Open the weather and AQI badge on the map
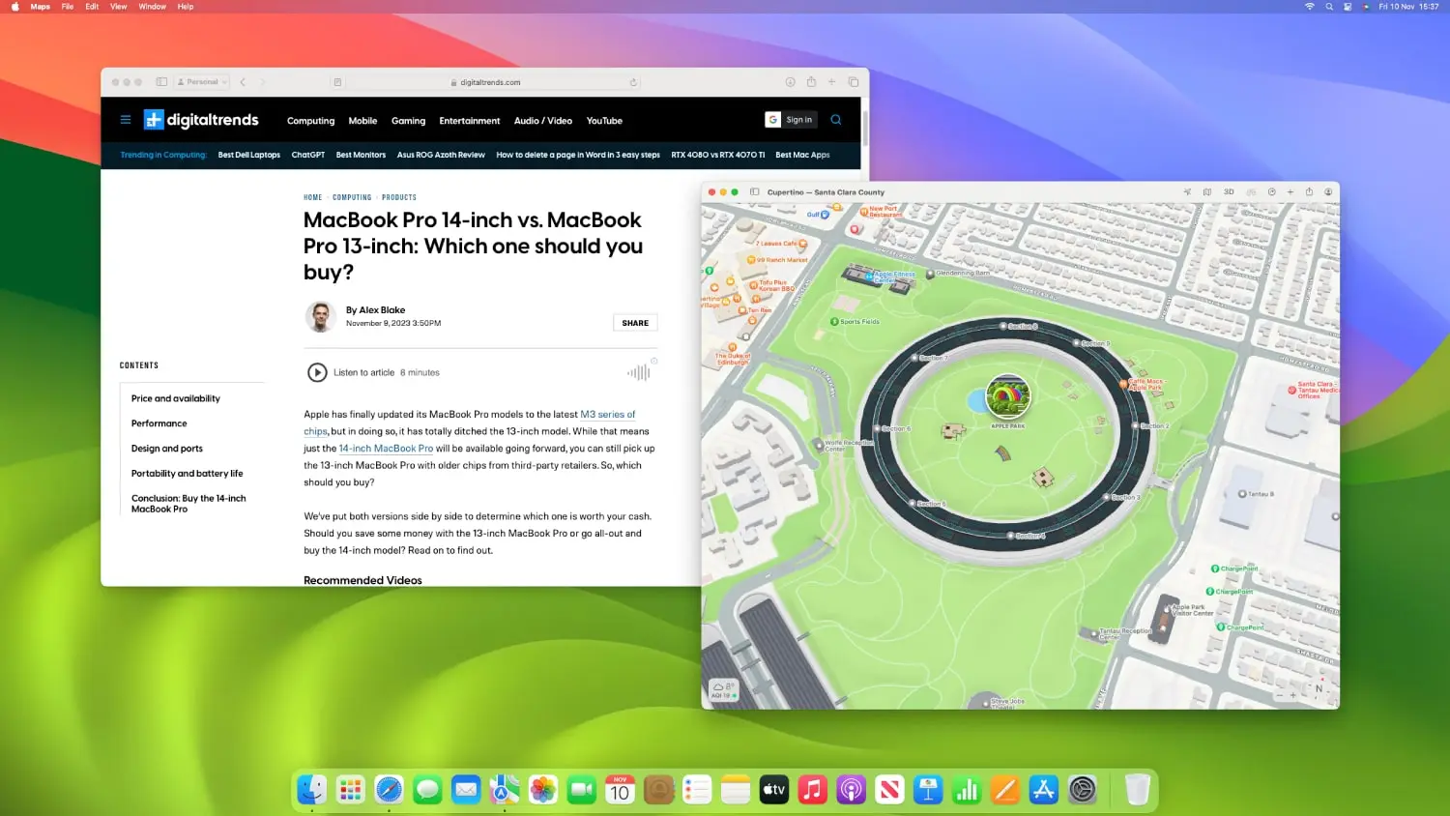 722,688
